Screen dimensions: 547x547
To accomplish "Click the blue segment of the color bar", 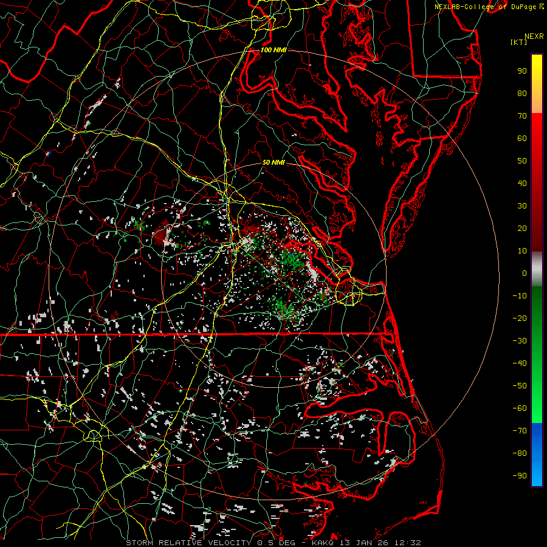I will pyautogui.click(x=537, y=455).
